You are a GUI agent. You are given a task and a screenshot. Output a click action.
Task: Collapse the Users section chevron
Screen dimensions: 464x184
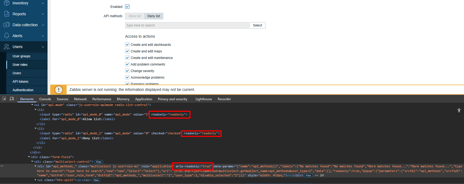pyautogui.click(x=43, y=47)
